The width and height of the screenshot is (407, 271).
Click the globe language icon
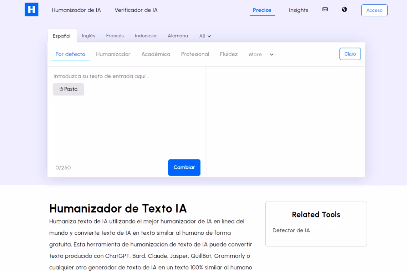coord(344,9)
